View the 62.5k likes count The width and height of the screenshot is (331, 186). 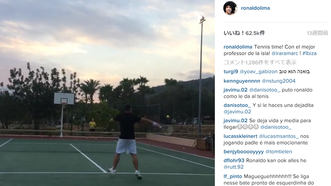[x=244, y=33]
